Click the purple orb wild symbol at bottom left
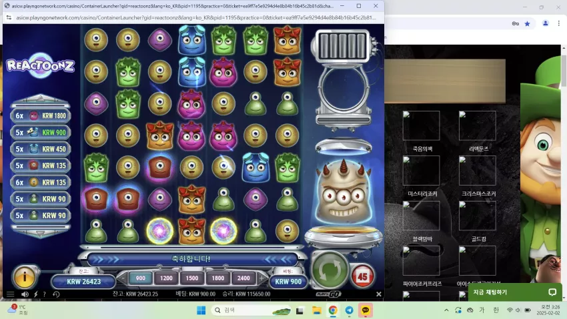 click(159, 231)
